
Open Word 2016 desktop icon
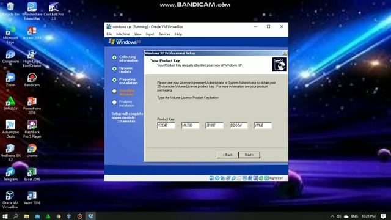[32, 197]
